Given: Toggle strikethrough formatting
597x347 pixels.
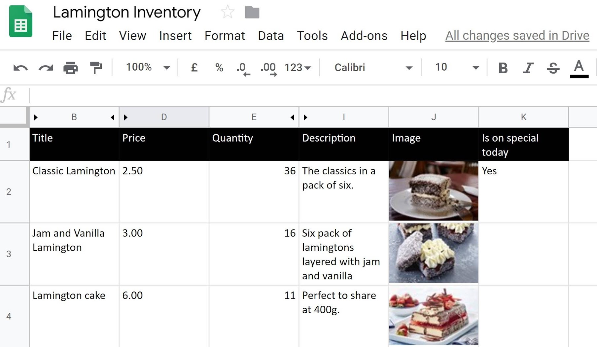Looking at the screenshot, I should [553, 68].
